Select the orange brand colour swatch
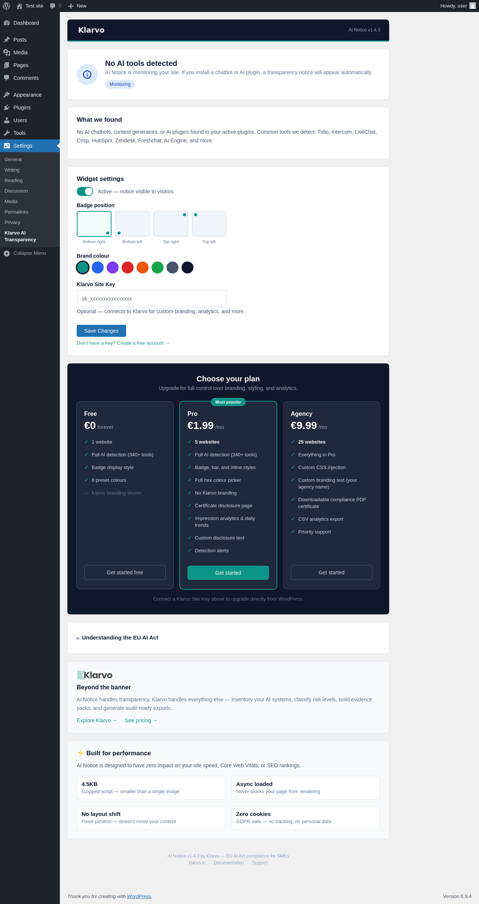Screen dimensions: 479x904 [143, 267]
